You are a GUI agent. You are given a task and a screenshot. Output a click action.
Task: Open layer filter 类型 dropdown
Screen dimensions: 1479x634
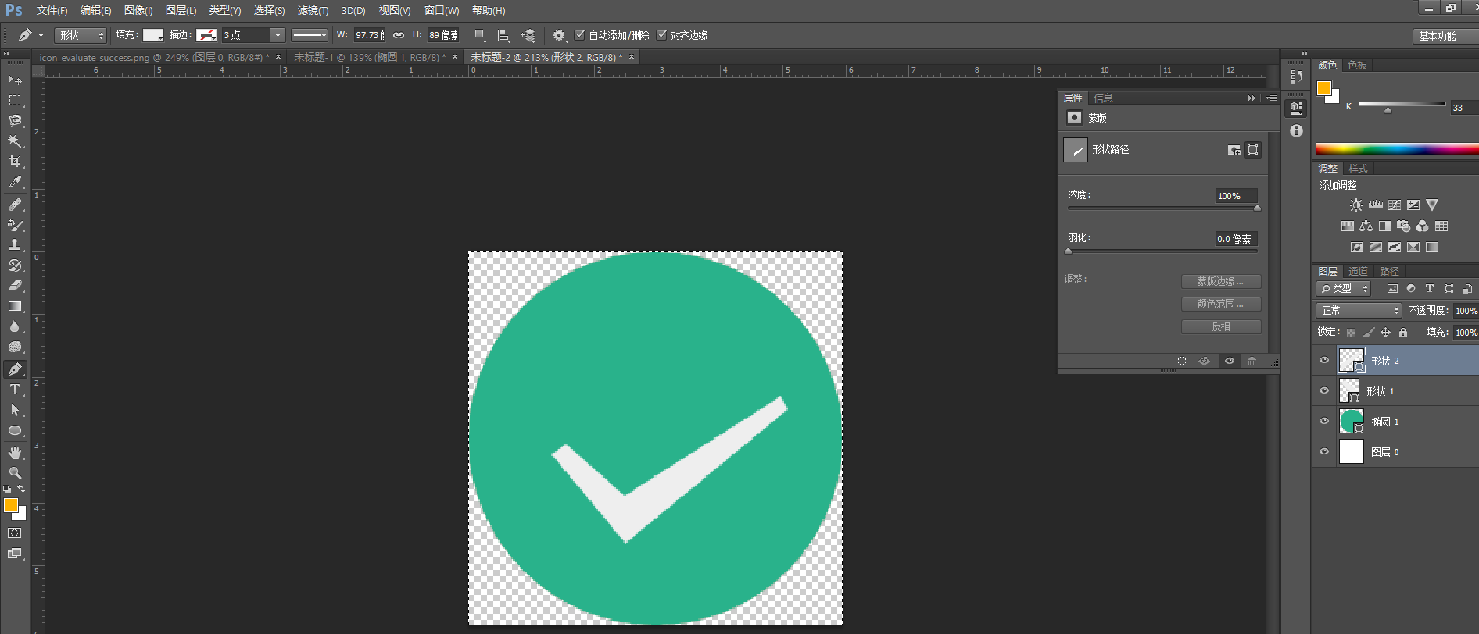click(x=1344, y=289)
